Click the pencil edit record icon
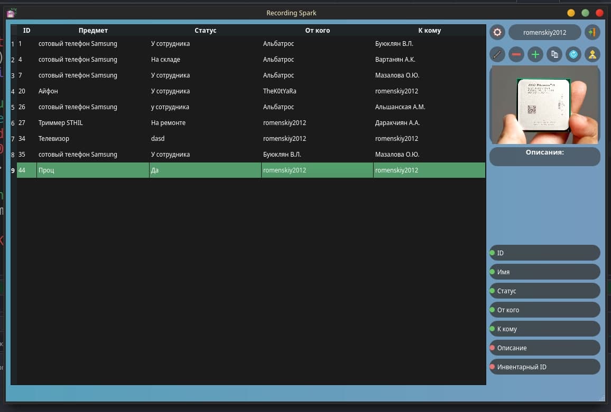Viewport: 611px width, 412px height. click(497, 54)
